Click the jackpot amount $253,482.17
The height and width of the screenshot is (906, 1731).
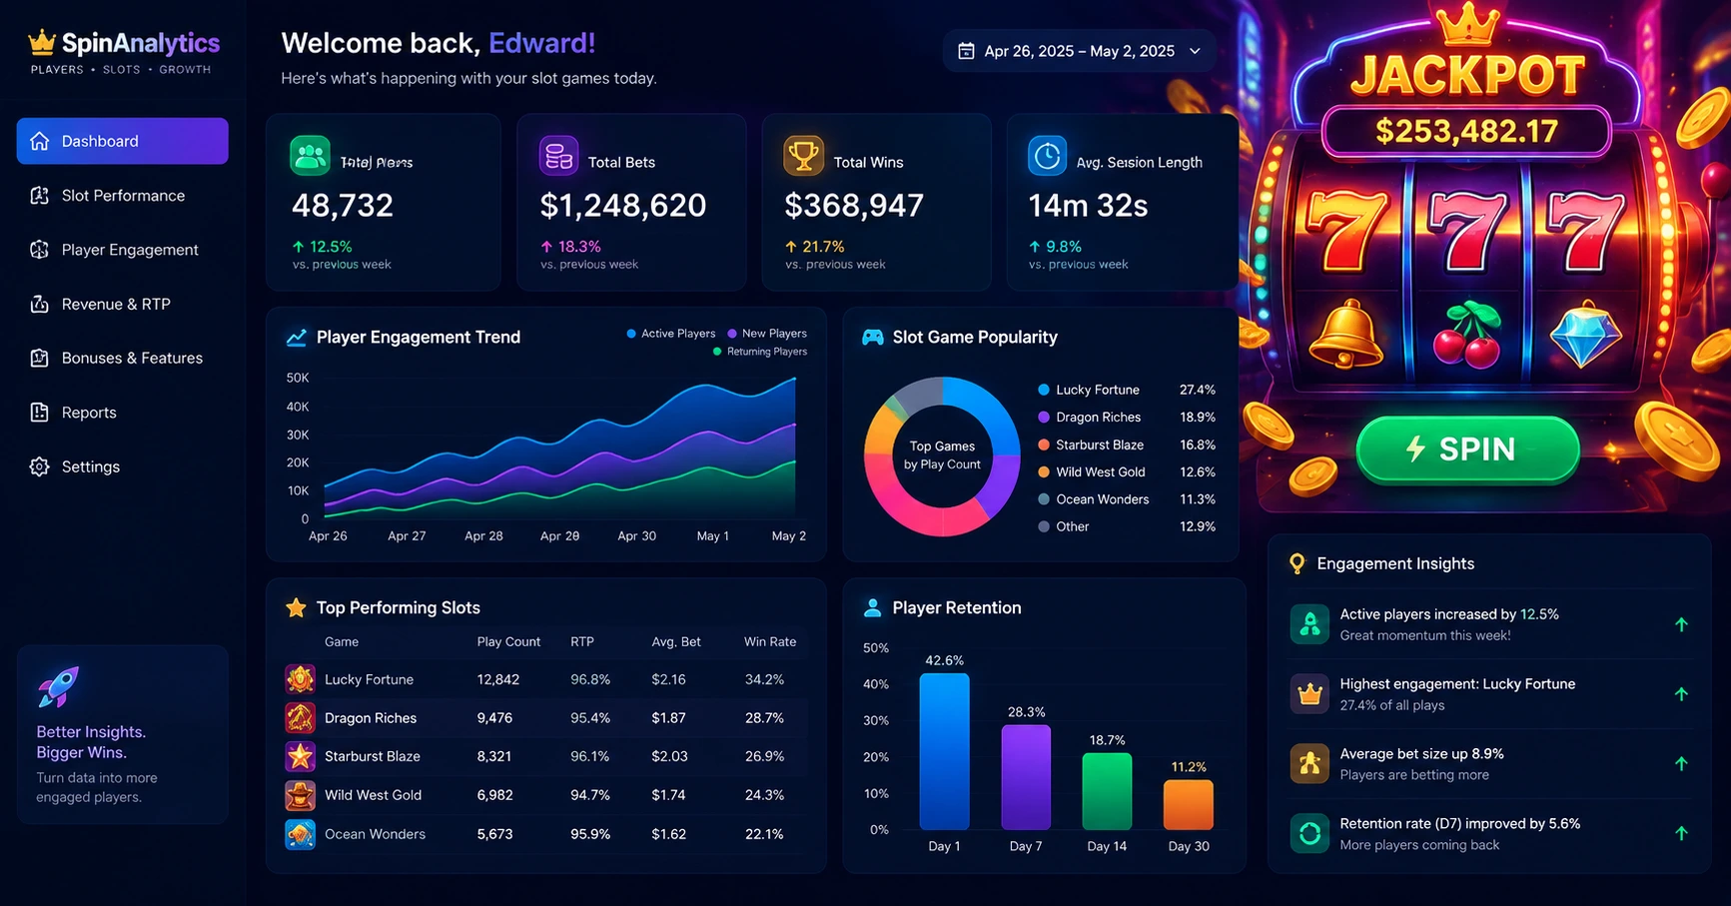(1466, 131)
